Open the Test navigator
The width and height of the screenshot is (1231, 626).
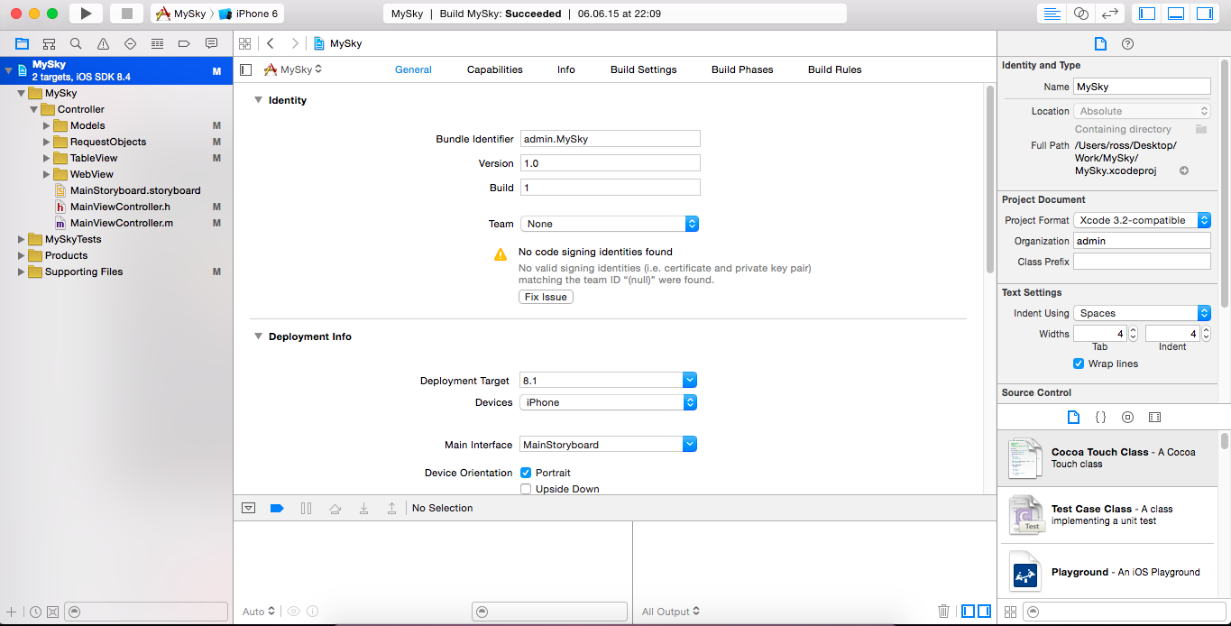coord(130,43)
